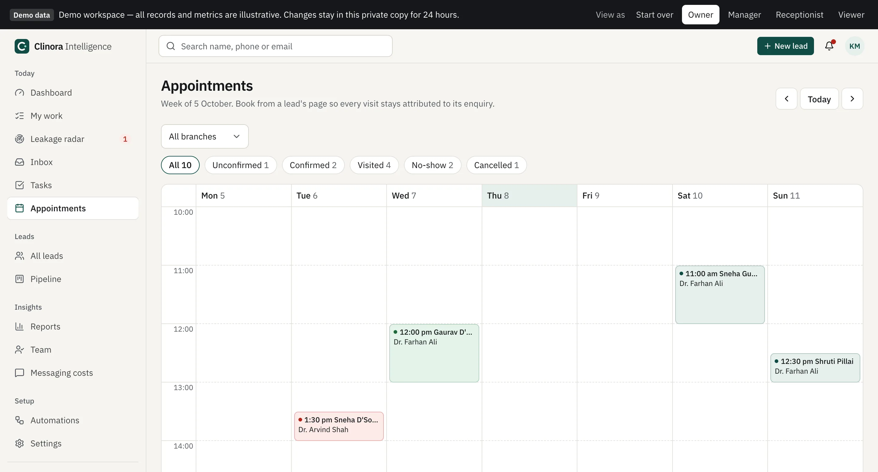The height and width of the screenshot is (472, 878).
Task: Open Messaging costs
Action: pyautogui.click(x=73, y=373)
